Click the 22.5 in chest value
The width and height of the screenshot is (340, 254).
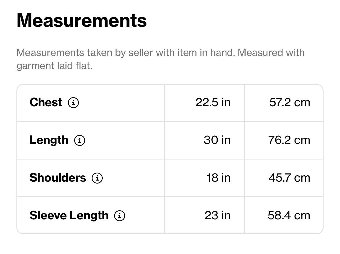[x=213, y=102]
